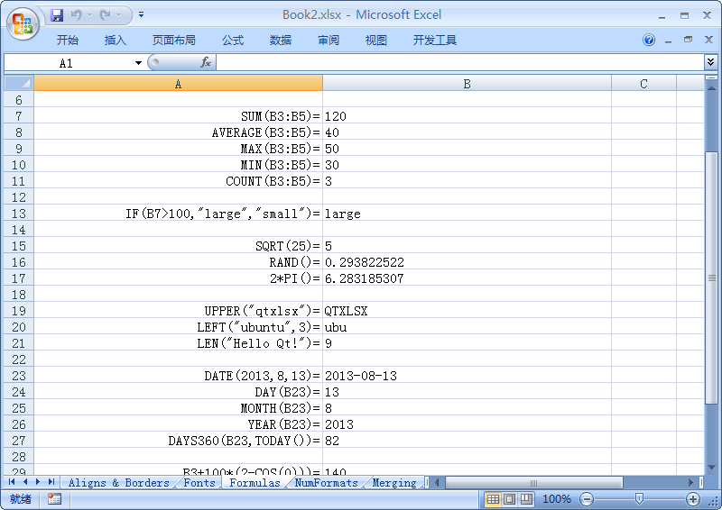Switch to Normal view in status bar

(493, 499)
